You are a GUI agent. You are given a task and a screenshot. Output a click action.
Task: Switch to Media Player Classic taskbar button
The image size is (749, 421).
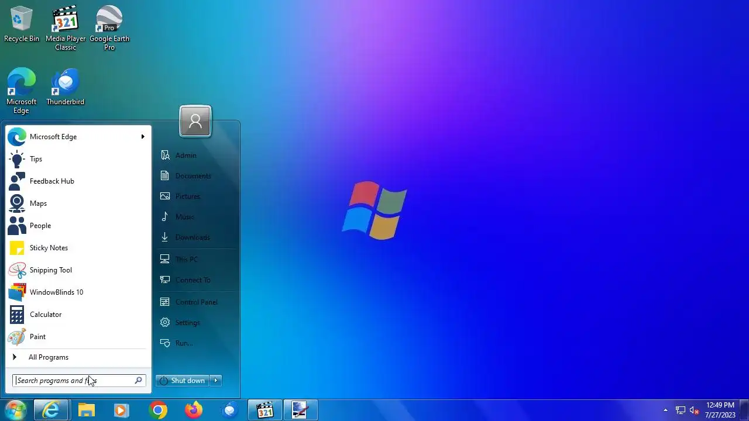coord(265,410)
